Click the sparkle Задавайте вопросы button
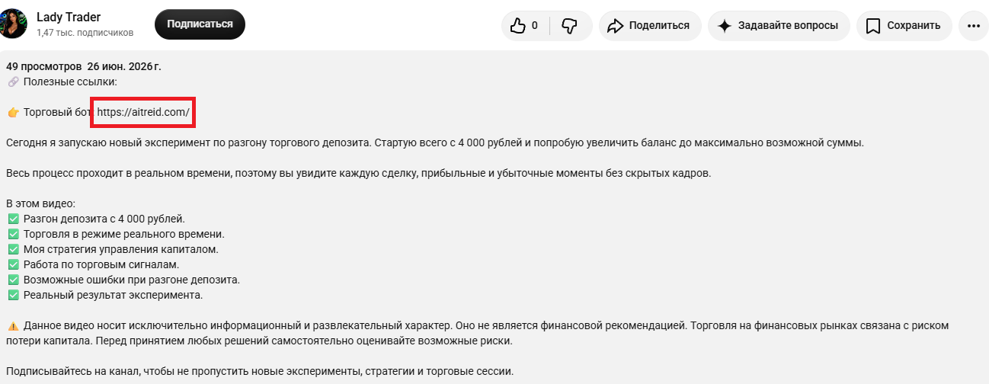Screen dimensions: 989x384 click(779, 25)
